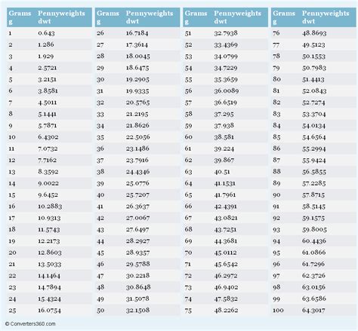Click the Converters360.com copyright link

click(x=30, y=323)
